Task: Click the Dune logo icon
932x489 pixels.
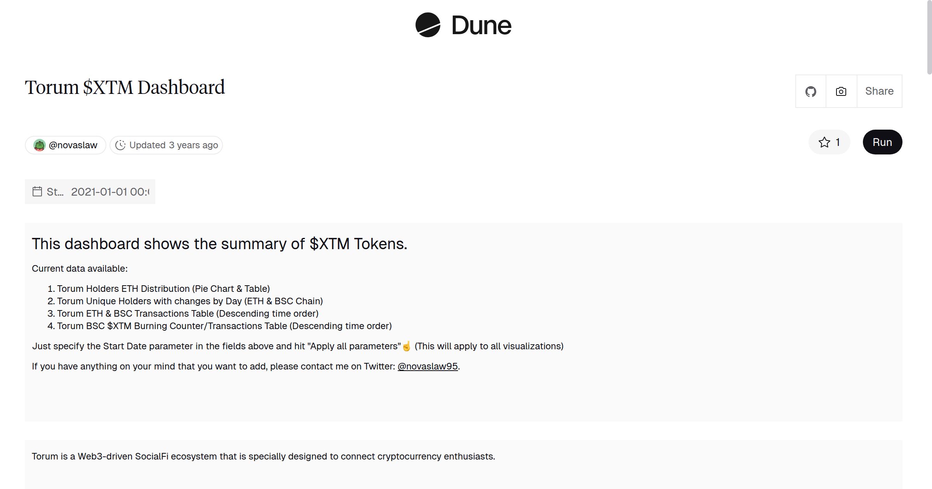Action: tap(428, 26)
